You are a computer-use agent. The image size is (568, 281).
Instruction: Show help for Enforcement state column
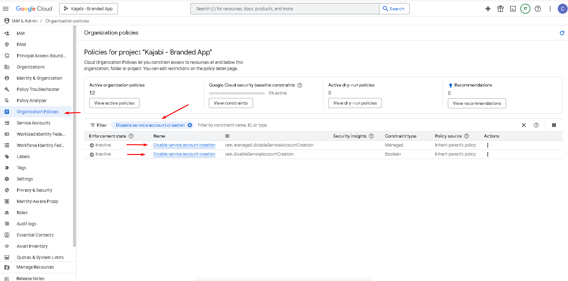click(x=131, y=136)
